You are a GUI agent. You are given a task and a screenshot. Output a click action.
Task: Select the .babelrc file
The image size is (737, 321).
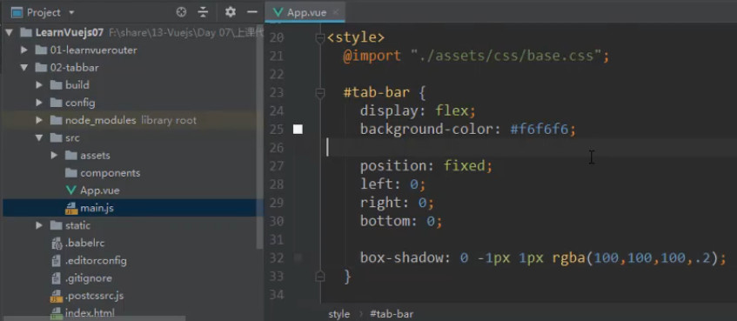point(84,244)
